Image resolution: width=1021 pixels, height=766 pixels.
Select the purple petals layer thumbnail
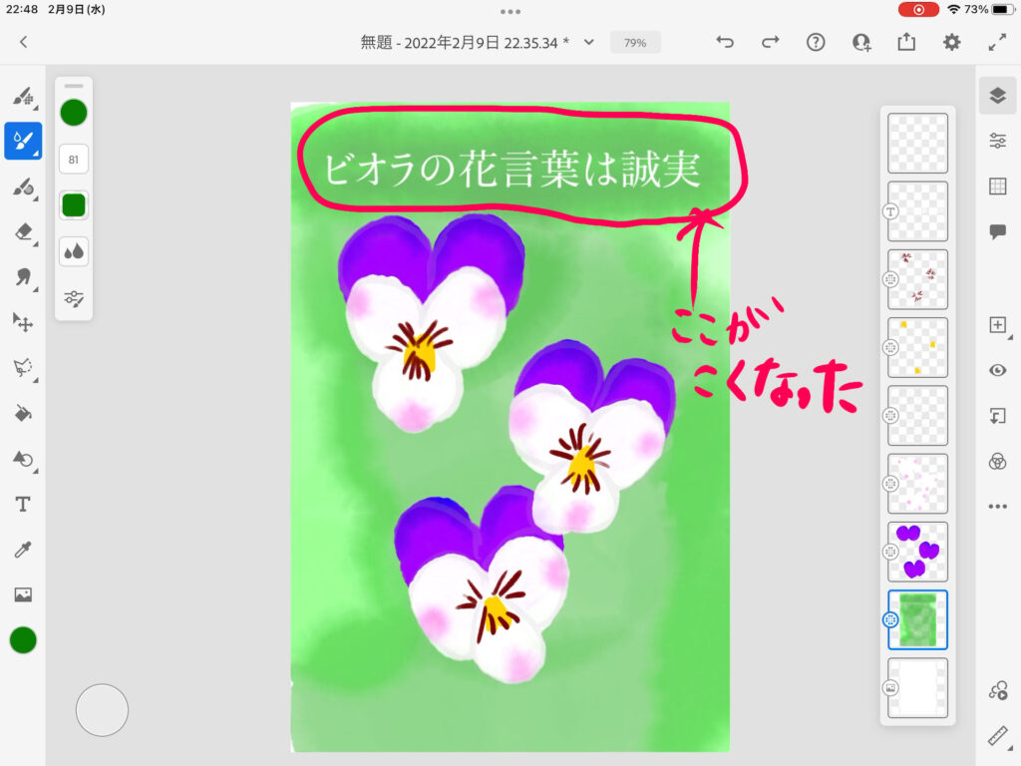917,552
